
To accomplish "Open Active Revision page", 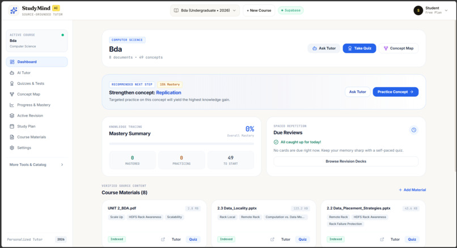I will coord(37,116).
